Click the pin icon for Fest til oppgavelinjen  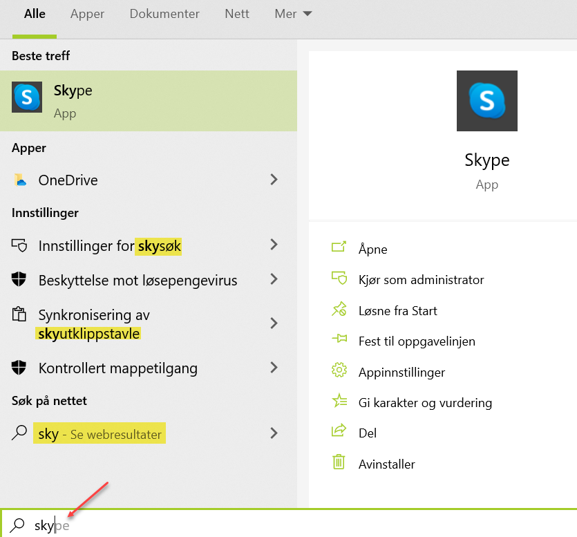click(x=339, y=339)
